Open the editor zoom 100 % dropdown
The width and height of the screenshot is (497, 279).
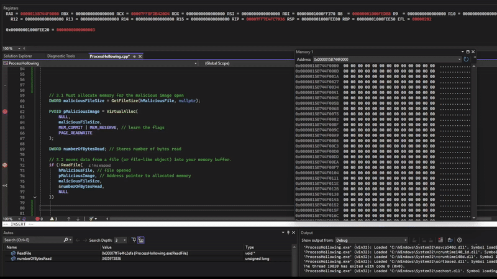coord(19,219)
